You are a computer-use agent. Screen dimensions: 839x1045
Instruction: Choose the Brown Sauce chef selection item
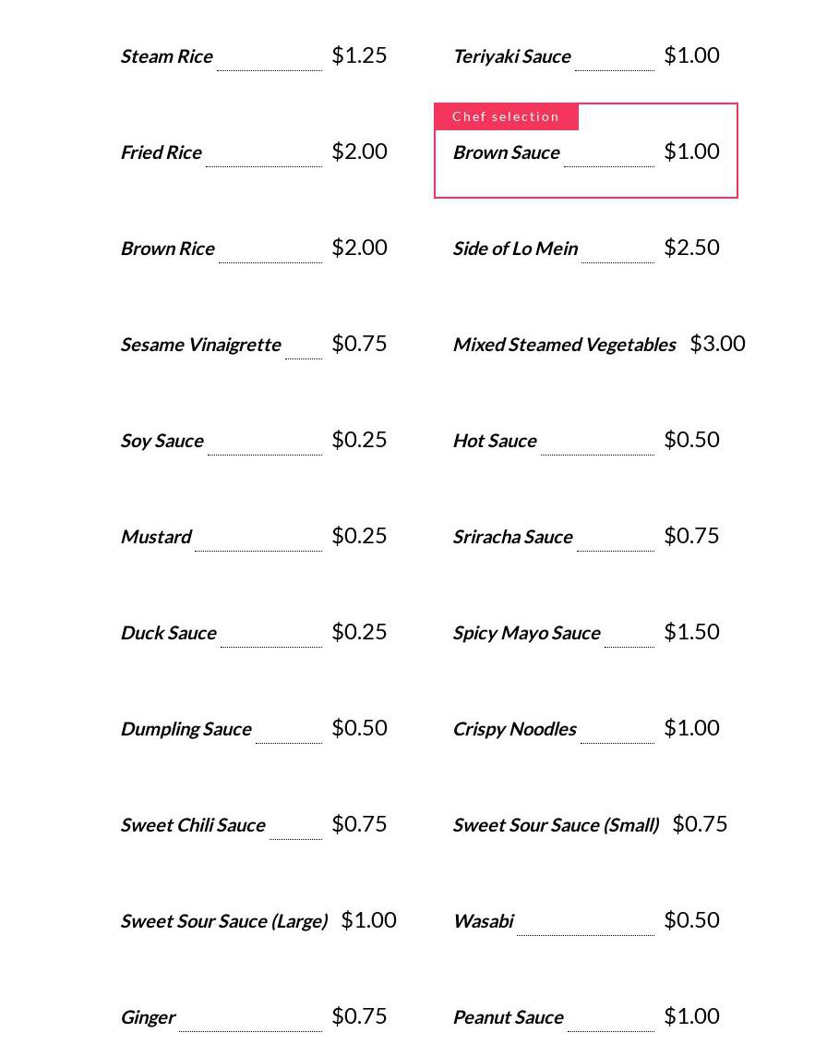pos(507,152)
